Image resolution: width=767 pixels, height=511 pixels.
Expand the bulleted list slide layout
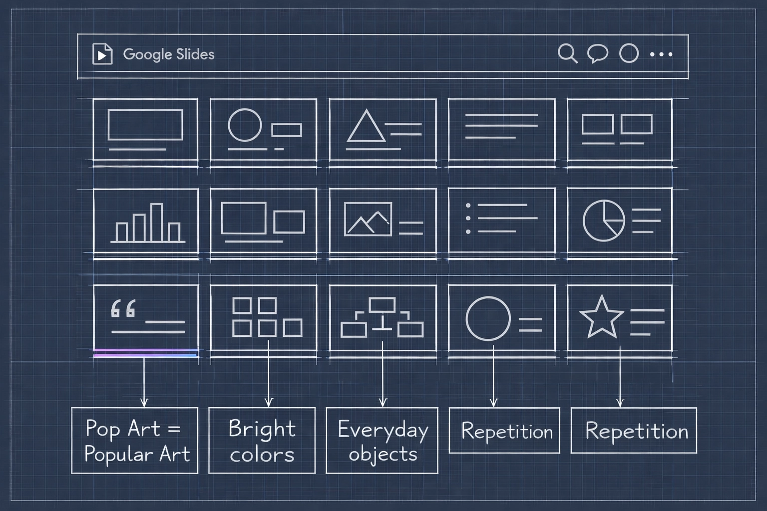point(502,220)
